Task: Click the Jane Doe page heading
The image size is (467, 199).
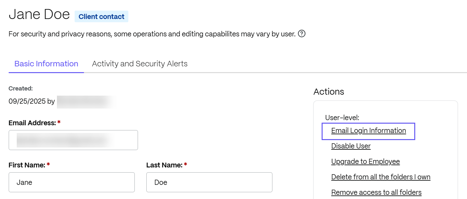Action: (39, 14)
